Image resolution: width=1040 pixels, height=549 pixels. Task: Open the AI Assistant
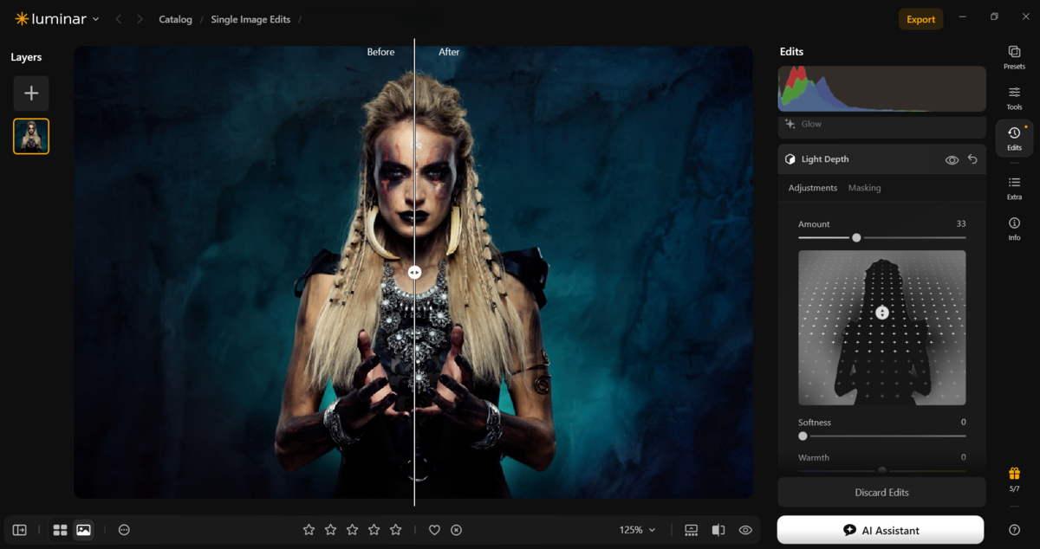click(880, 530)
